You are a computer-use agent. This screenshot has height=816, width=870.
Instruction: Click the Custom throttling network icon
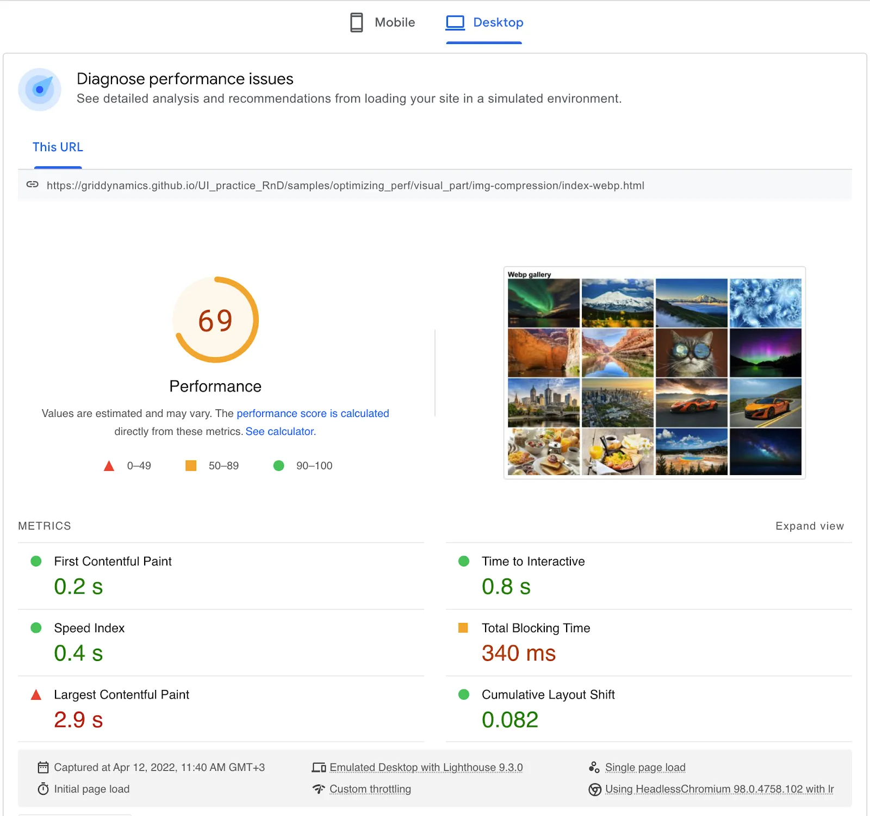pos(319,789)
